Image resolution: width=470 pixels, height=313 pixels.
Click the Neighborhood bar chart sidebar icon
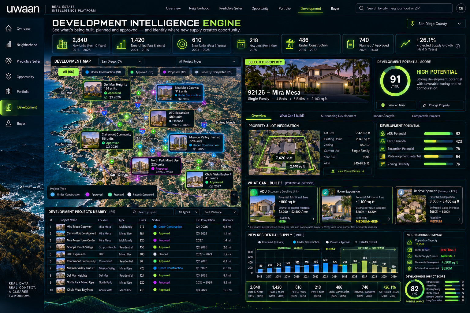[x=9, y=45]
